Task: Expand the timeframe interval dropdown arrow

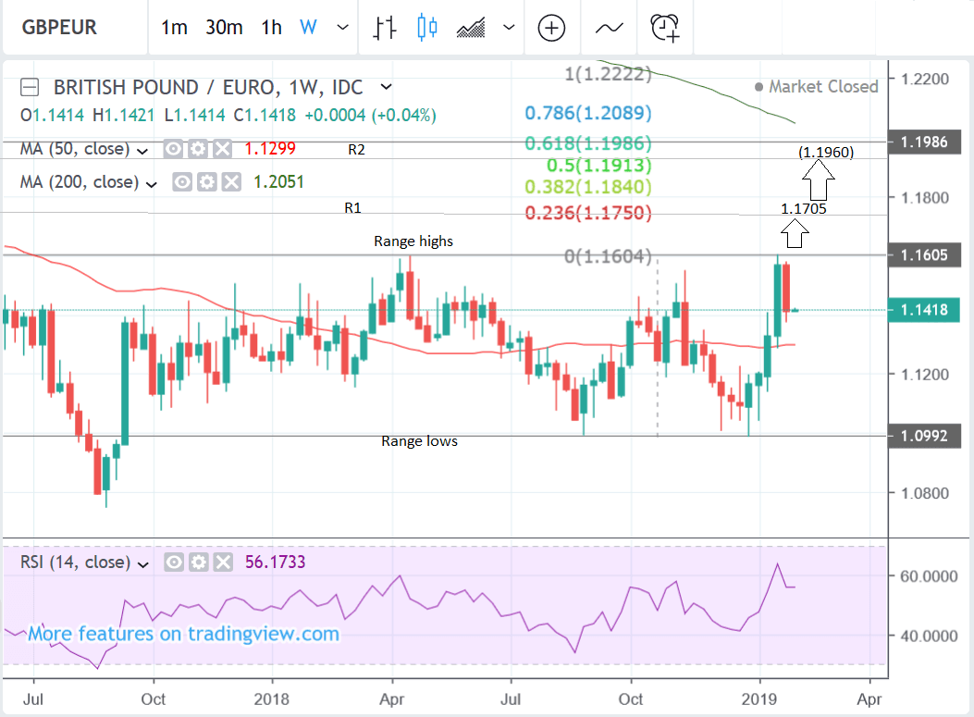Action: pos(343,28)
